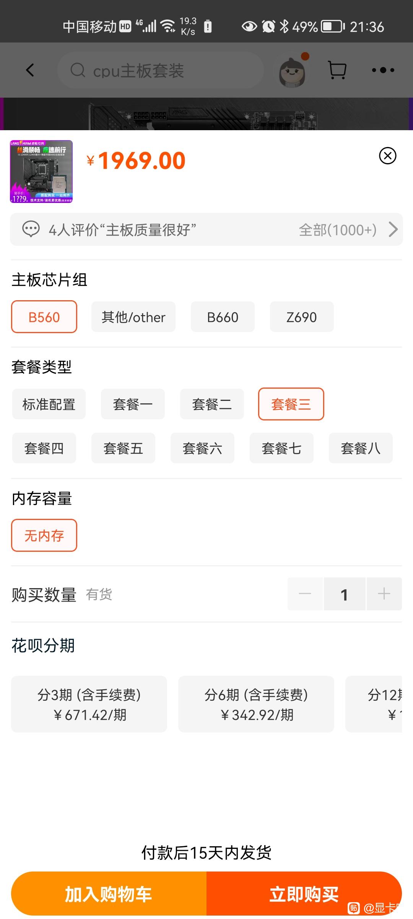Viewport: 413px width, 919px height.
Task: Open the shopping cart icon
Action: (337, 70)
